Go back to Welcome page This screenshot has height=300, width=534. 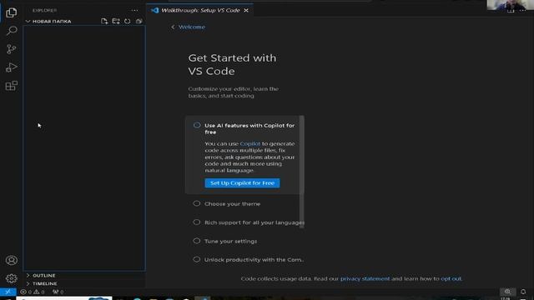click(x=189, y=27)
